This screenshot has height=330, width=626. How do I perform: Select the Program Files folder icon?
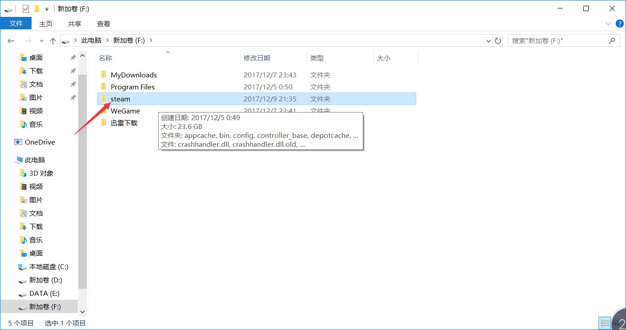coord(104,86)
